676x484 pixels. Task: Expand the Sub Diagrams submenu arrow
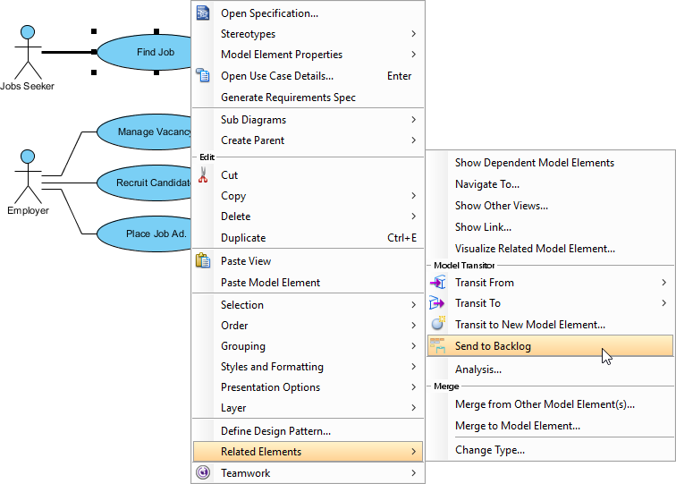click(x=413, y=120)
